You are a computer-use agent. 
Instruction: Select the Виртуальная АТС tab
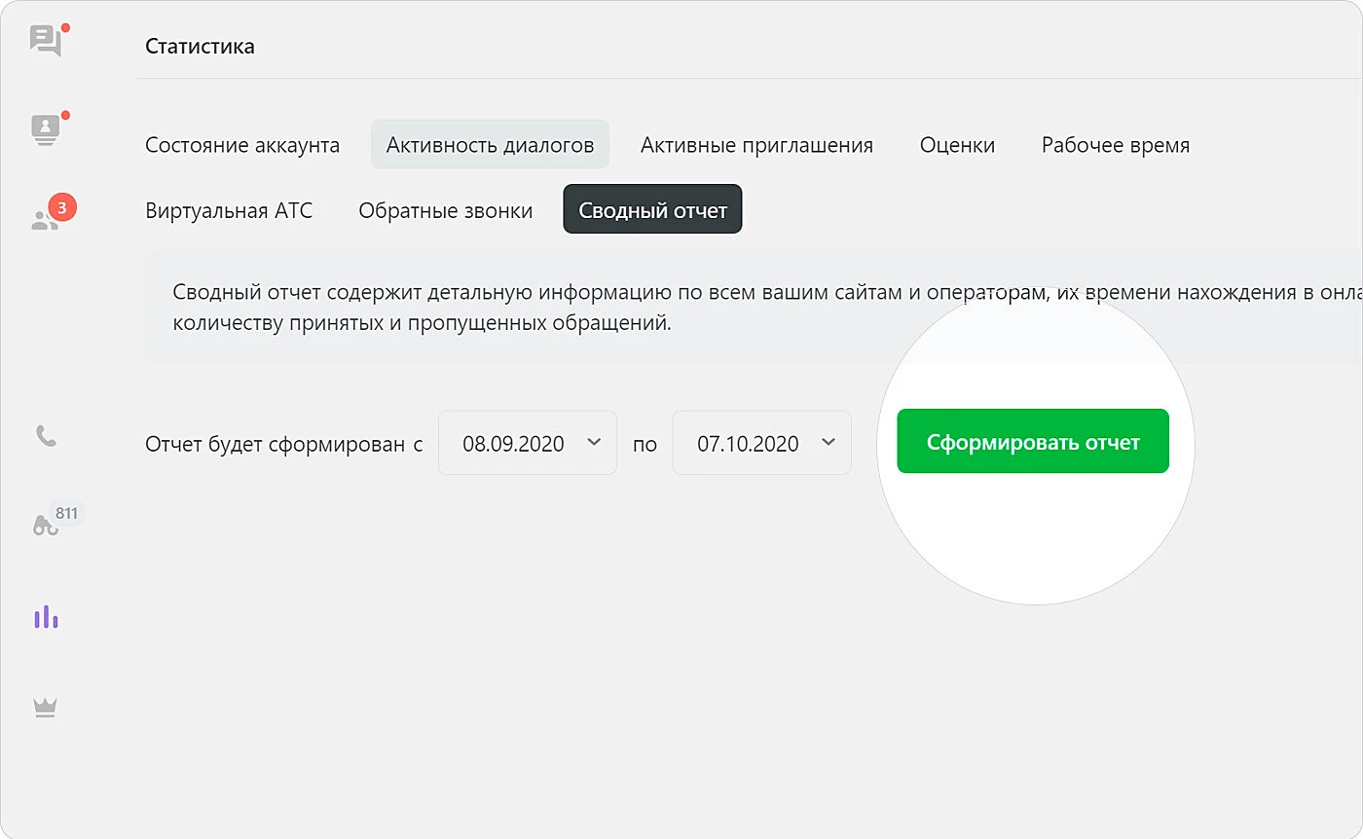click(230, 210)
